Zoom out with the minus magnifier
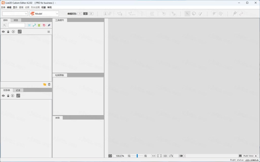 (129, 156)
